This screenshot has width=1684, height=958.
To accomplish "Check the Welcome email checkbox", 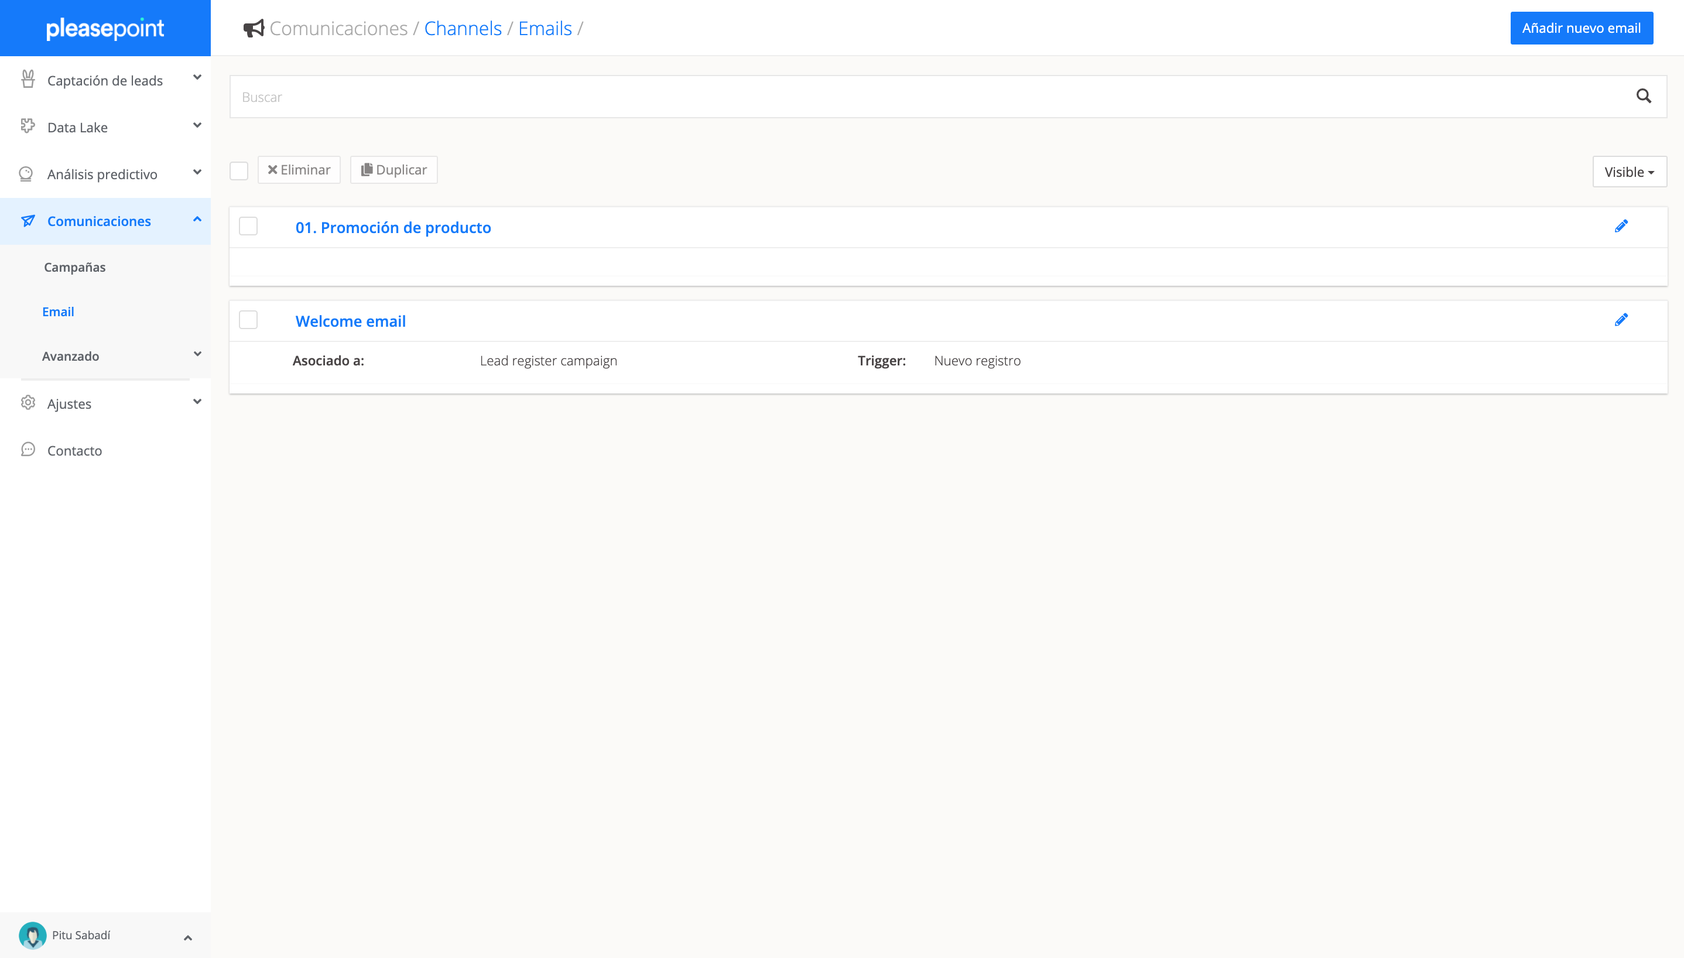I will 248,320.
